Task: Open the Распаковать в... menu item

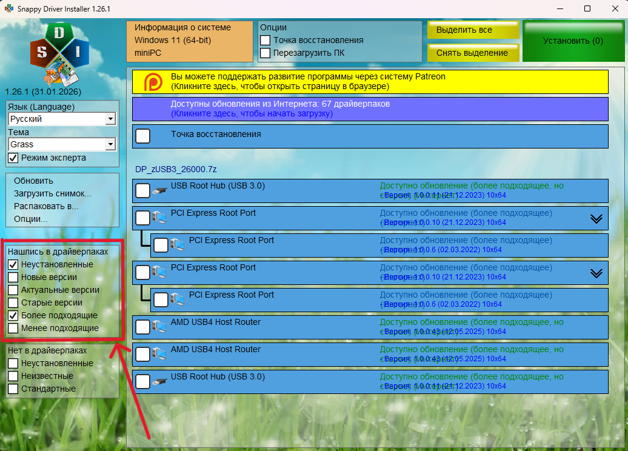Action: tap(47, 206)
